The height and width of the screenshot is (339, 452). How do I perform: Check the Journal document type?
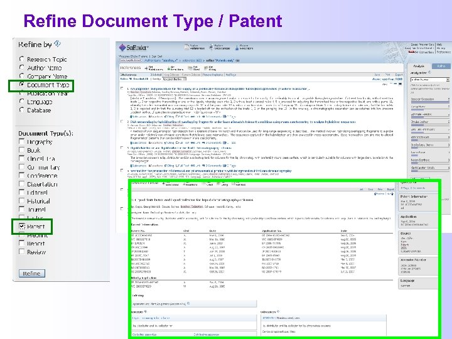click(x=21, y=209)
